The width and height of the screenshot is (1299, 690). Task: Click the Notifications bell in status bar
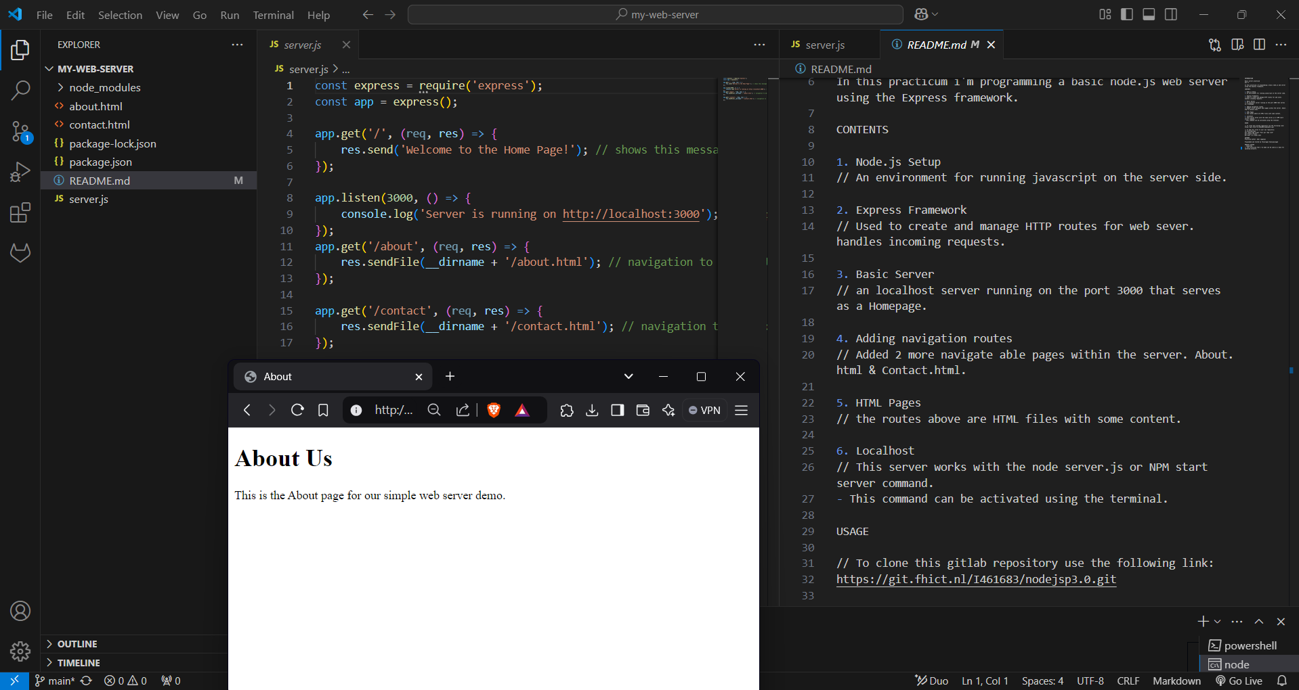pos(1281,681)
